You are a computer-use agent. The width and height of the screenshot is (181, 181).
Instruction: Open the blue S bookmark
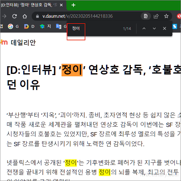point(175,27)
